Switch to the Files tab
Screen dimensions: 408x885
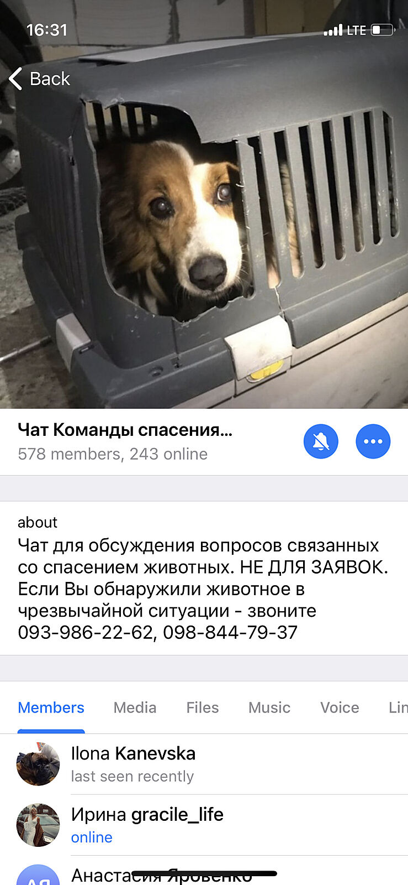pos(203,707)
